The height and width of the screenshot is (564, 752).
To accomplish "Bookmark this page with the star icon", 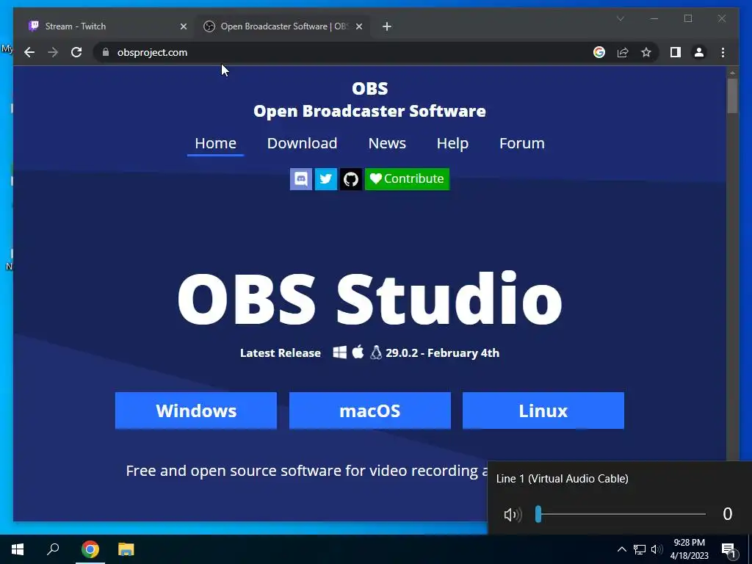I will [646, 52].
